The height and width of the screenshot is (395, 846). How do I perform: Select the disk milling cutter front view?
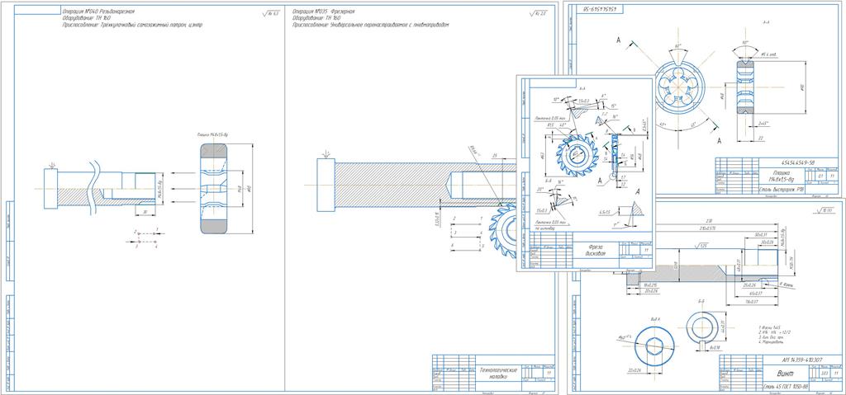(576, 156)
